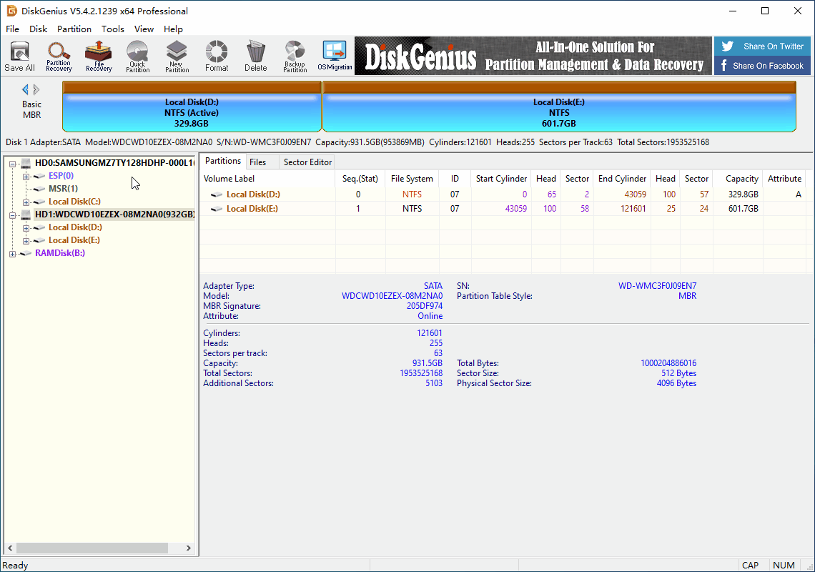Collapse the HD1 WDC disk node
Viewport: 815px width, 572px height.
[x=12, y=214]
